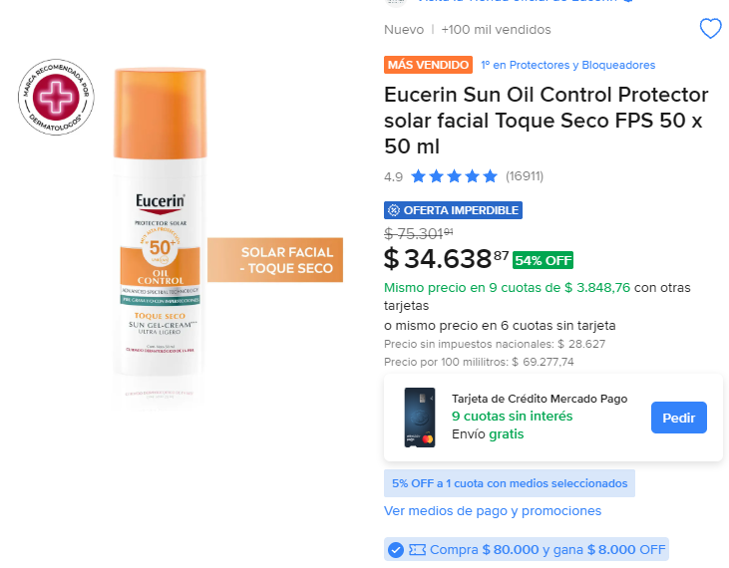
Task: Click the Pedir button
Action: coord(678,418)
